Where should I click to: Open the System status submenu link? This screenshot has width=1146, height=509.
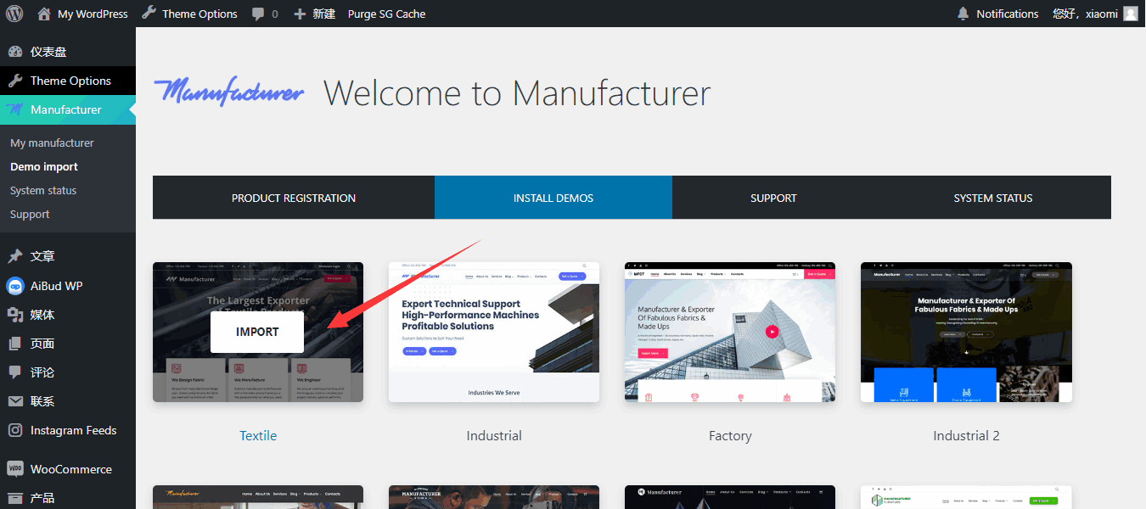tap(43, 191)
